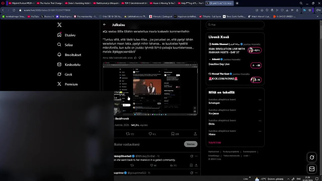This screenshot has height=181, width=322.
Task: Open Stripe Express bookmark
Action: (x=64, y=17)
